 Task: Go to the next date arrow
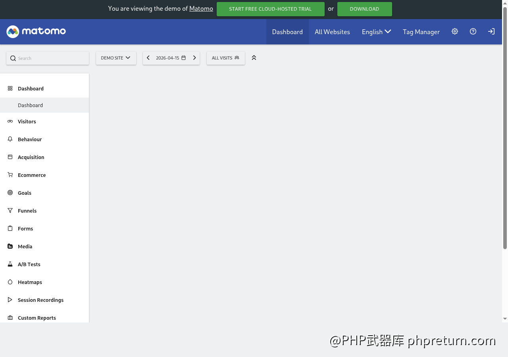pyautogui.click(x=194, y=58)
